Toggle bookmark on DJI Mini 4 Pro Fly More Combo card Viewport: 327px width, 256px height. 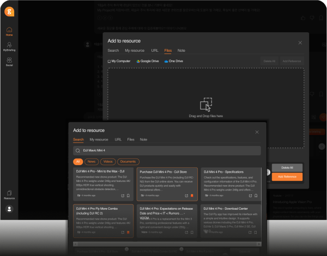(128, 232)
